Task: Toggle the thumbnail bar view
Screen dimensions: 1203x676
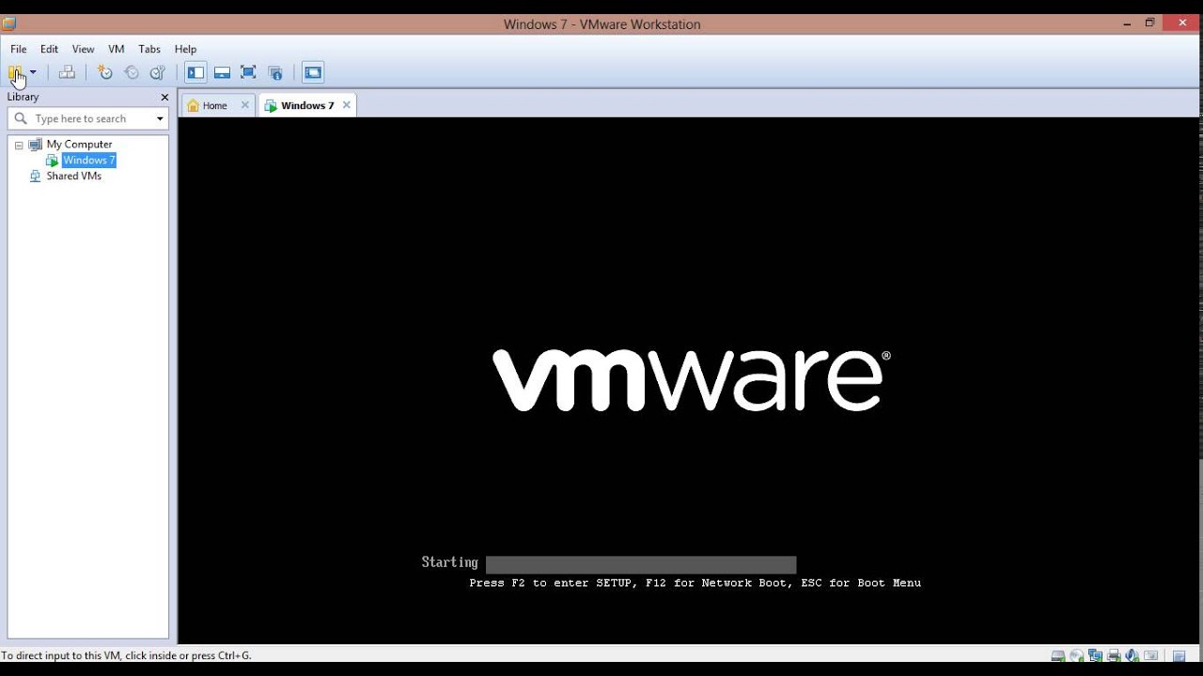Action: (222, 72)
